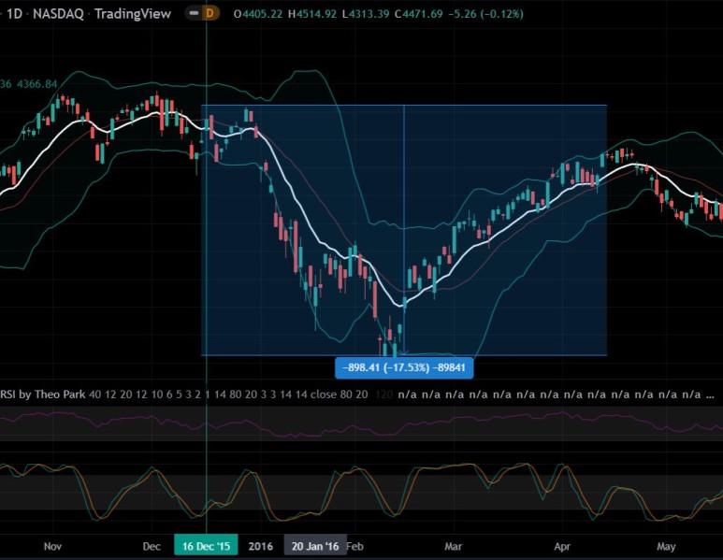Click the 1D NASDAQ TradingView title

(x=88, y=14)
